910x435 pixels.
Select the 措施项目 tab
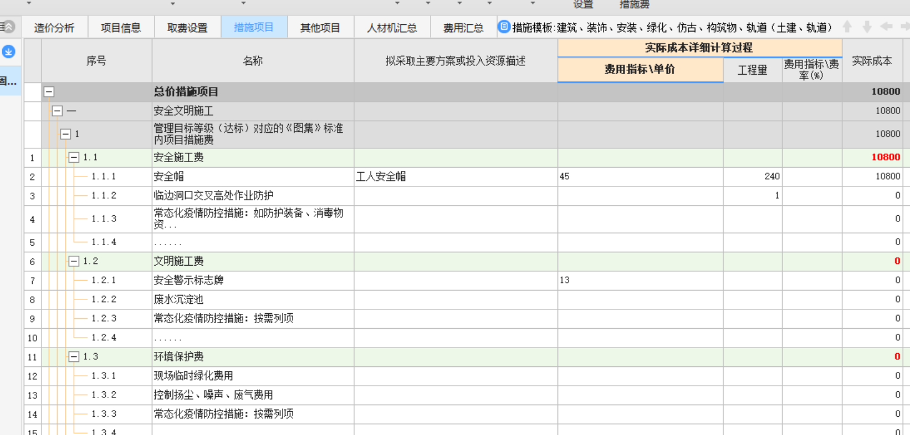[x=254, y=28]
